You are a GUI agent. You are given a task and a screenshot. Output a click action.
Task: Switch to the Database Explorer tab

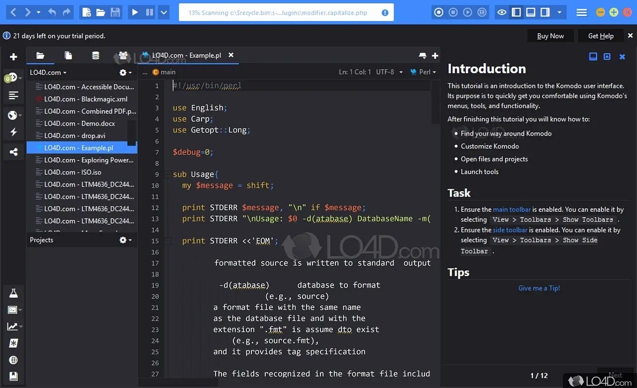[x=96, y=56]
